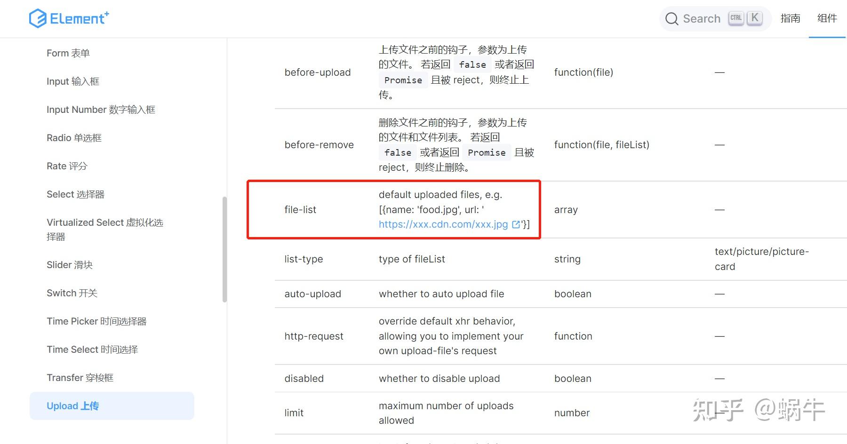
Task: Switch to the 组件 tab
Action: 826,18
